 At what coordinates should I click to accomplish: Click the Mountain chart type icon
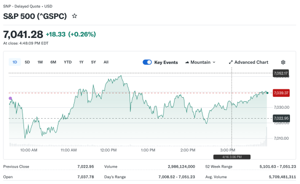coord(187,62)
